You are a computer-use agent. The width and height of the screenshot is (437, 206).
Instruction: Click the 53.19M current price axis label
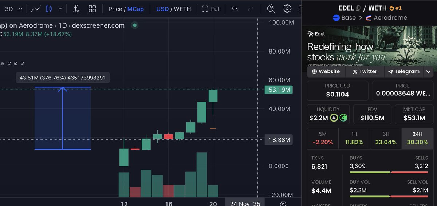pyautogui.click(x=279, y=90)
